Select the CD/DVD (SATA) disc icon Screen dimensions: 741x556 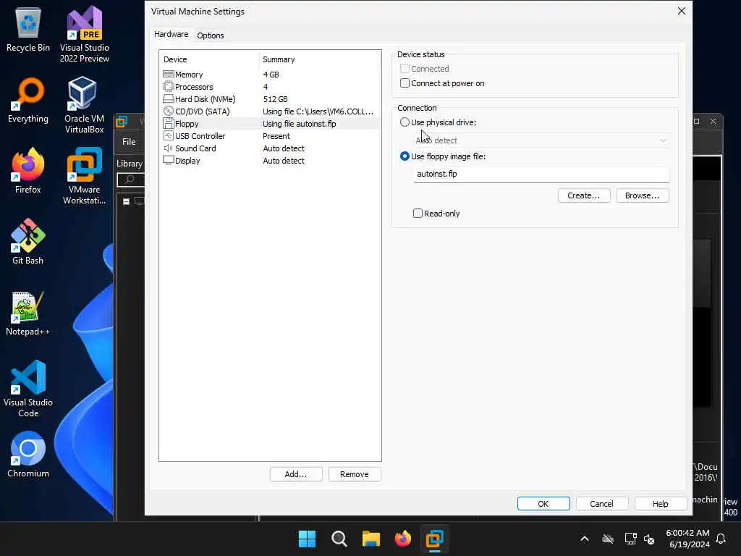tap(168, 111)
